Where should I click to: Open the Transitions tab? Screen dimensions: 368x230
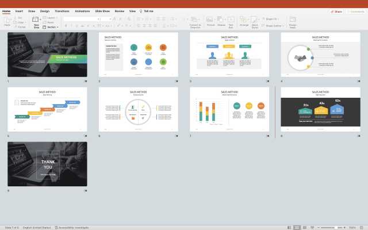click(x=62, y=11)
